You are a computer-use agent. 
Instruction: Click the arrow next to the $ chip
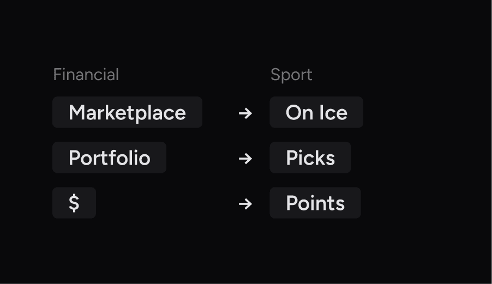pos(245,203)
